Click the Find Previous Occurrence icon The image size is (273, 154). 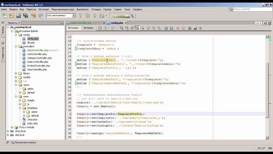point(127,28)
